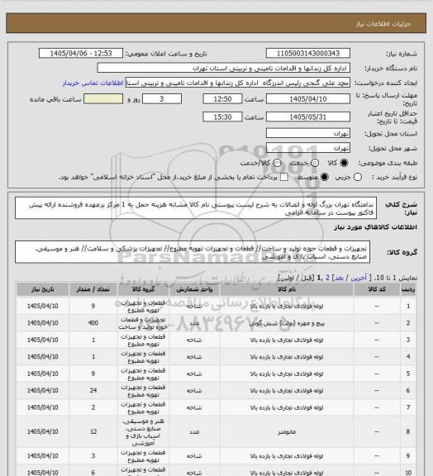Viewport: 433px width, 476px height.
Task: Select the item name in row 2 پیچ و مهره
Action: [287, 323]
